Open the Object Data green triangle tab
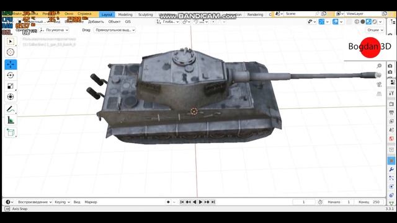This screenshot has width=397, height=223. click(391, 203)
